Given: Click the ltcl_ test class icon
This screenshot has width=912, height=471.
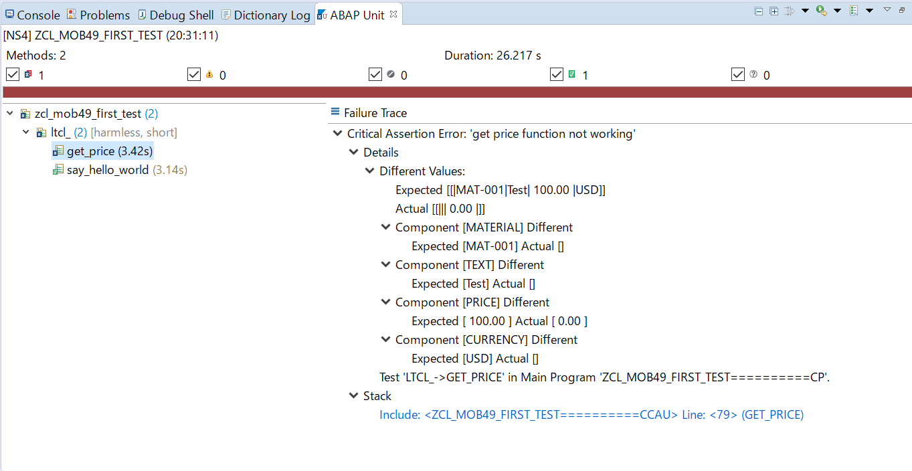Looking at the screenshot, I should [x=41, y=132].
